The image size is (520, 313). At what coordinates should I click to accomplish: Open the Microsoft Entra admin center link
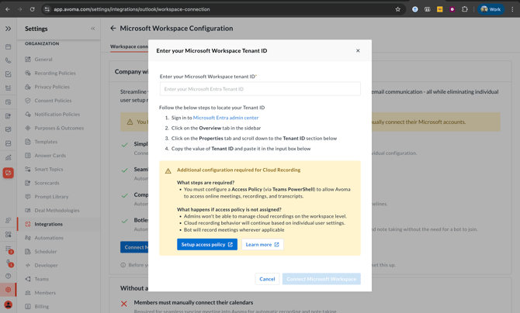pos(226,118)
